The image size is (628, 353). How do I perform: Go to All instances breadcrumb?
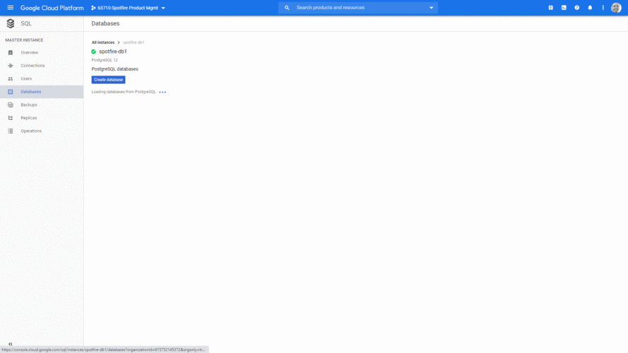pyautogui.click(x=103, y=42)
